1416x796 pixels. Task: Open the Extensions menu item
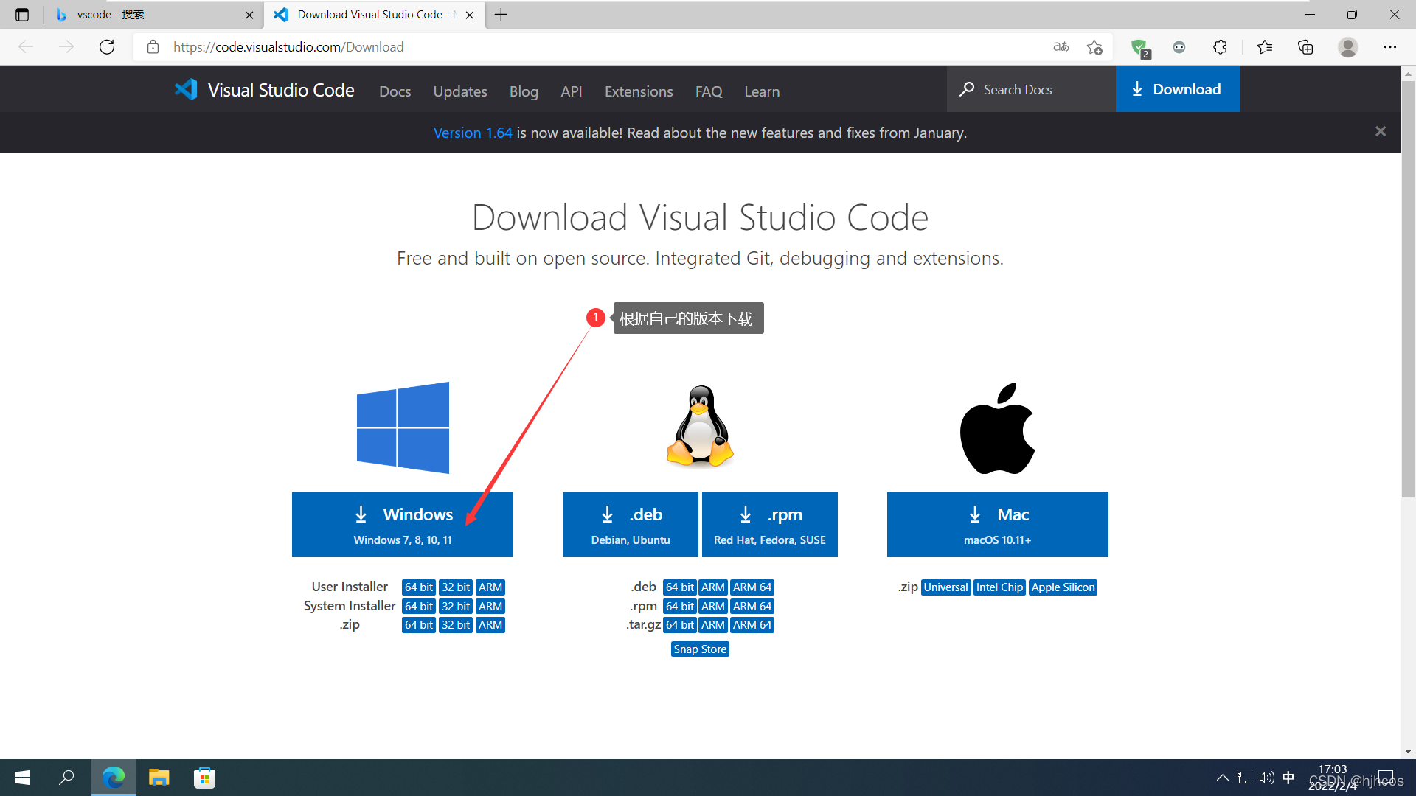pos(638,91)
